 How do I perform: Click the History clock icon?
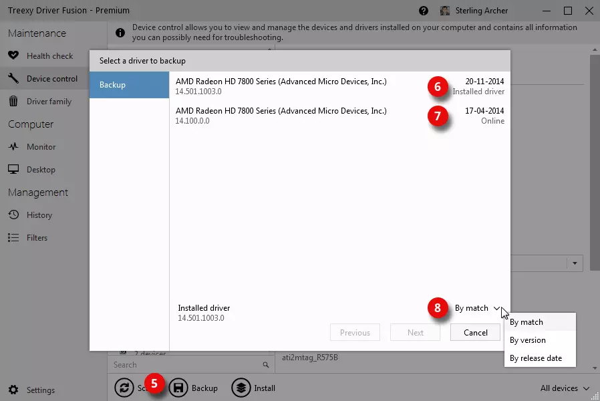13,215
